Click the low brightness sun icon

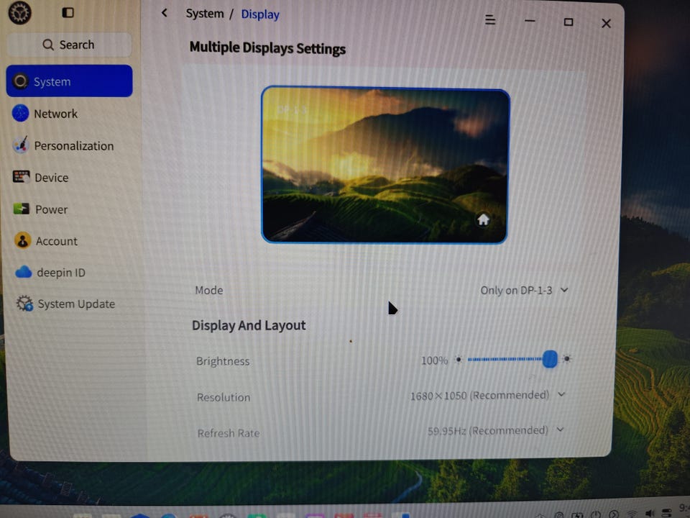click(458, 360)
